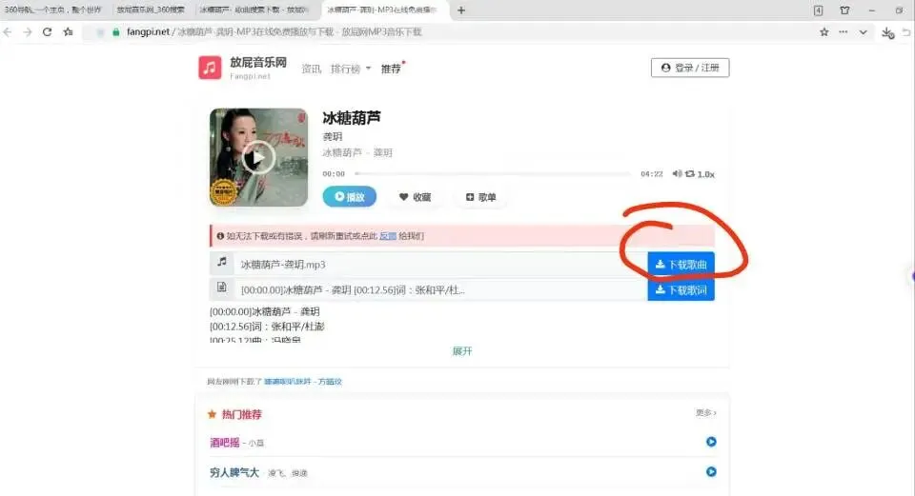Click the blue 播放 button

[x=349, y=197]
